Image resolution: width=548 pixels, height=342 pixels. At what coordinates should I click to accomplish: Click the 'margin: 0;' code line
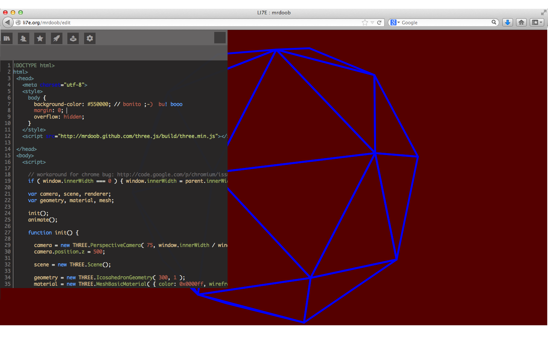(x=49, y=110)
